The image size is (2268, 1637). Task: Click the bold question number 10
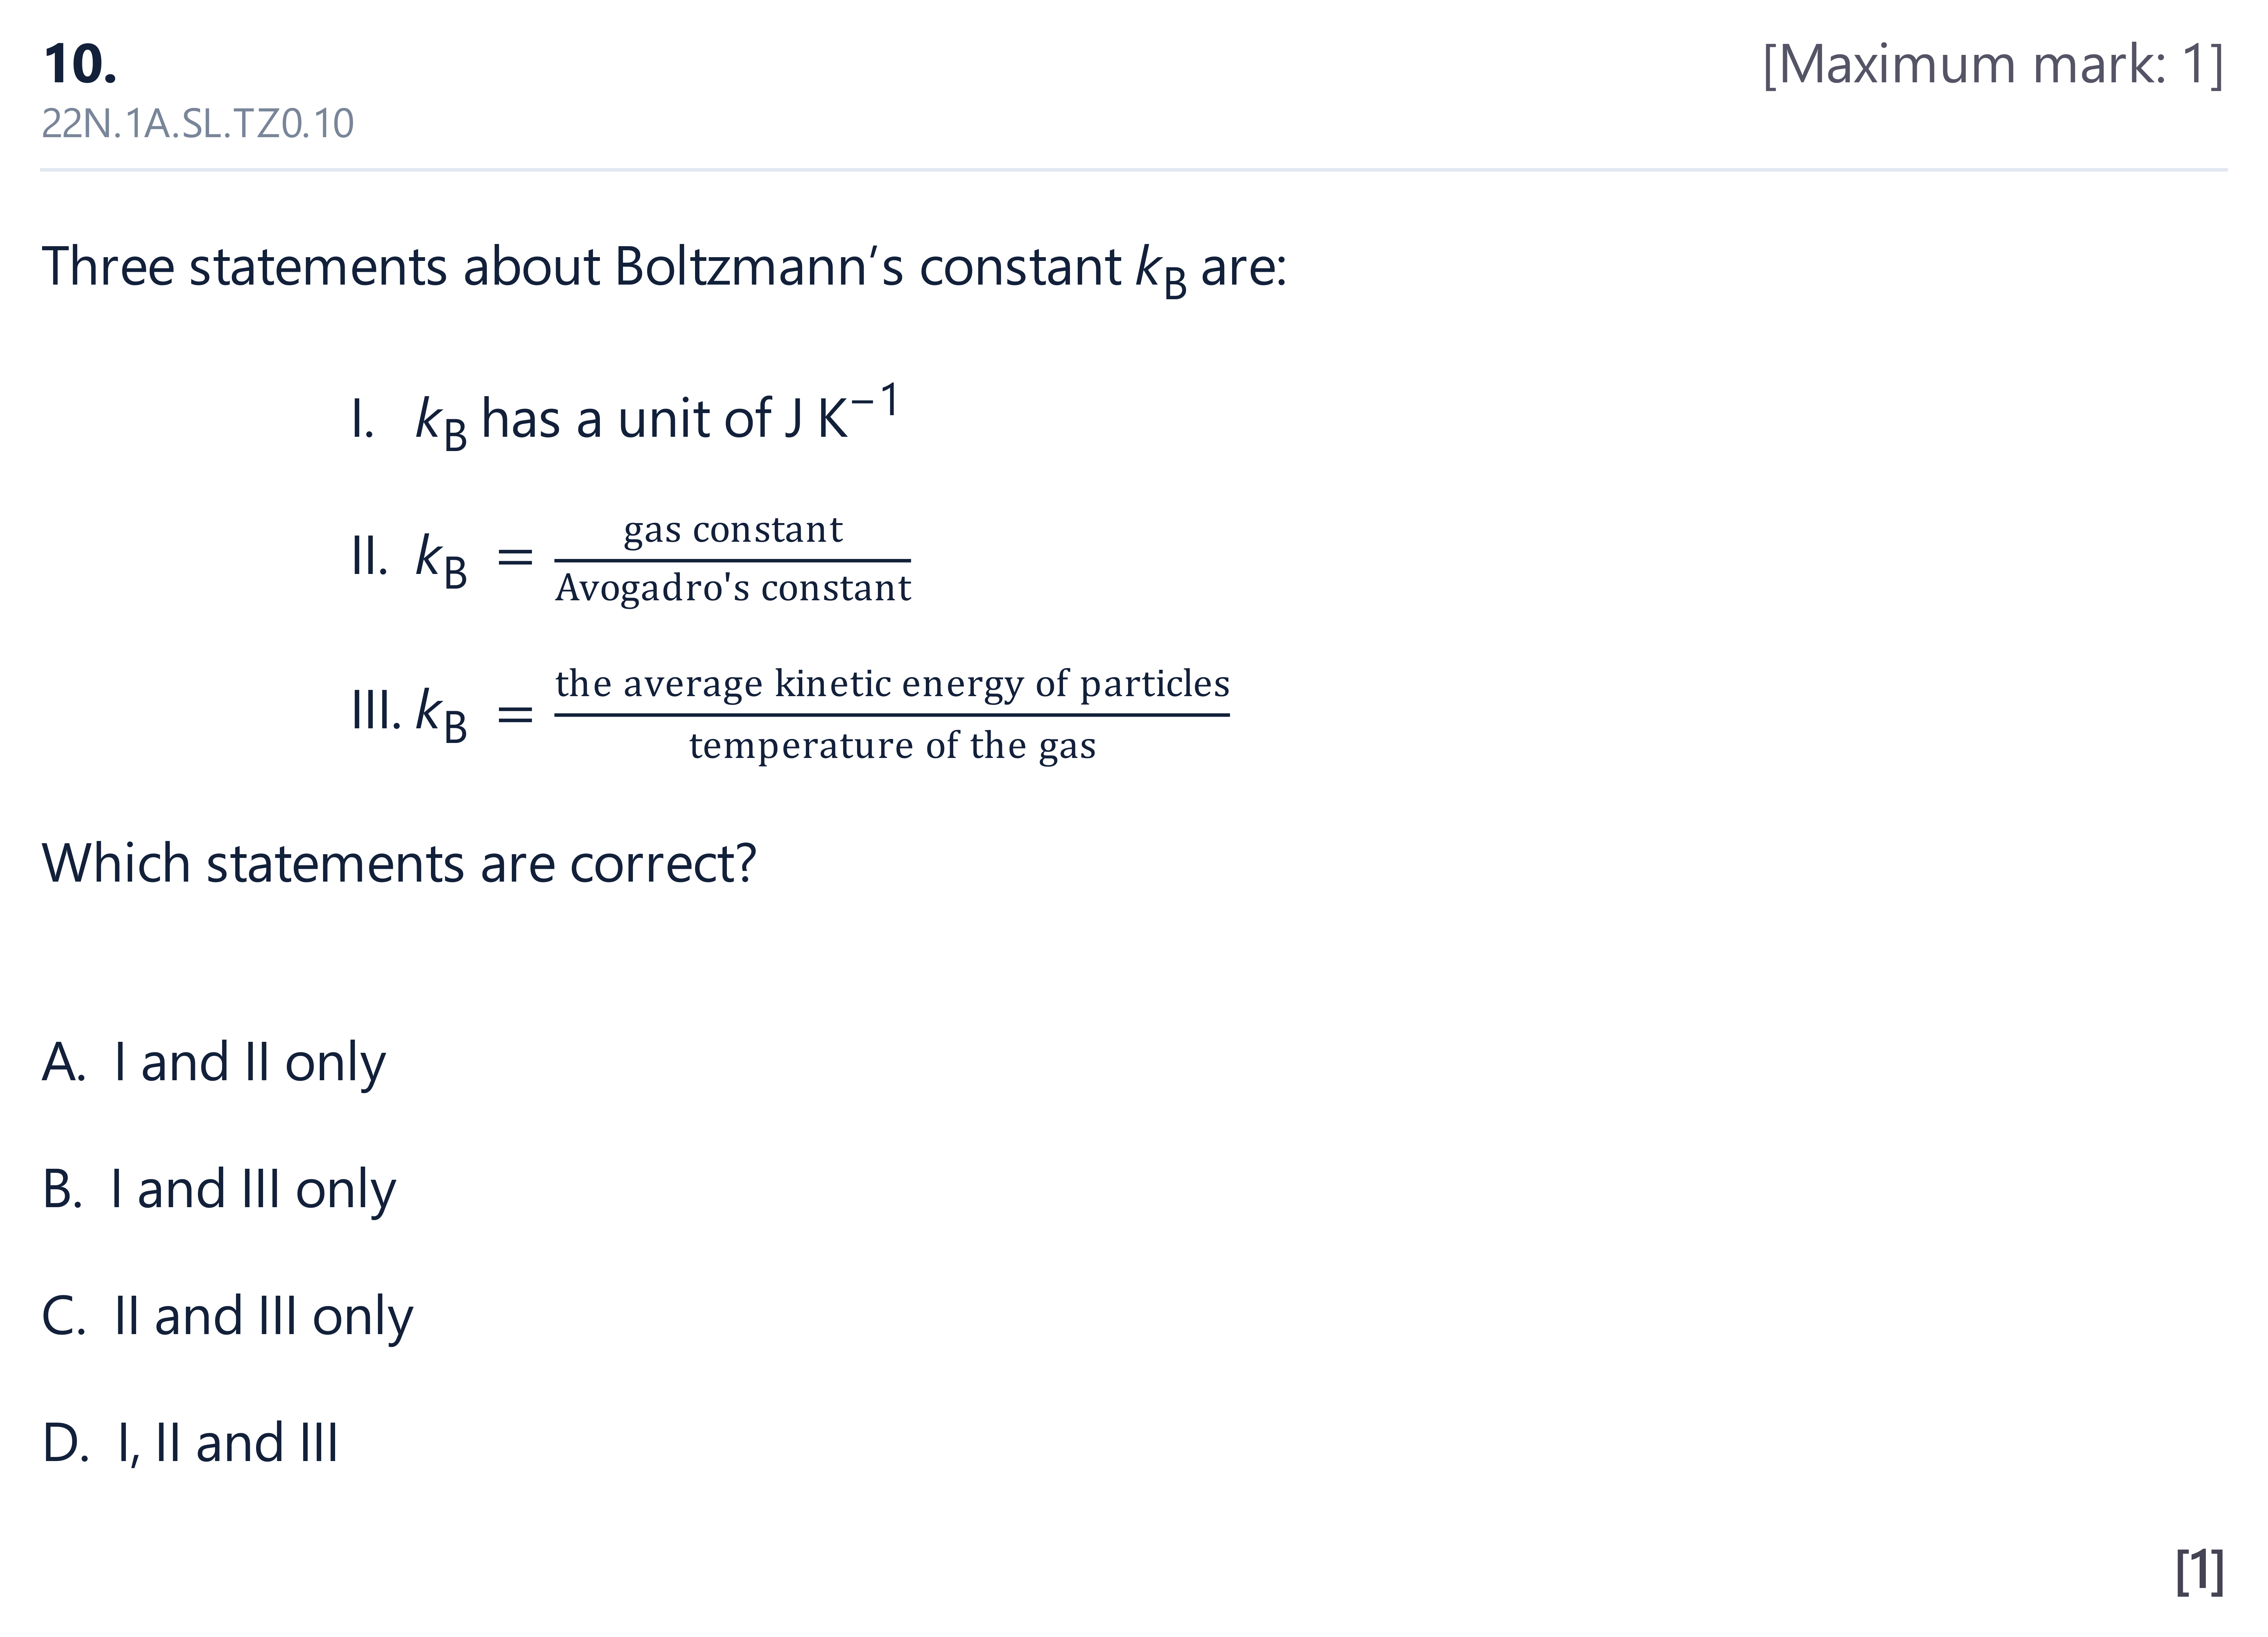pos(80,65)
